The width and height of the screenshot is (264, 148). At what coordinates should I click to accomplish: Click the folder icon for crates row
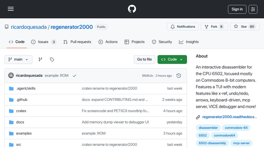point(11,111)
